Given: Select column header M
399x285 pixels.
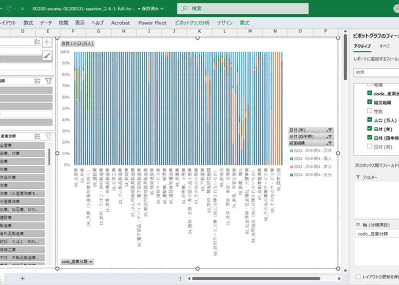Looking at the screenshot, I should point(250,31).
